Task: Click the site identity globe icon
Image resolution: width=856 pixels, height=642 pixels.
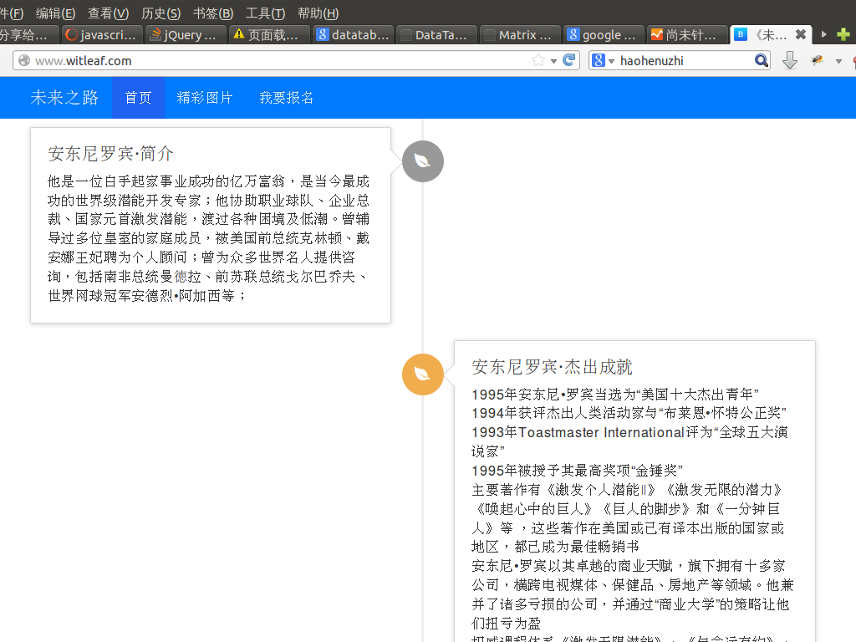Action: (x=24, y=60)
